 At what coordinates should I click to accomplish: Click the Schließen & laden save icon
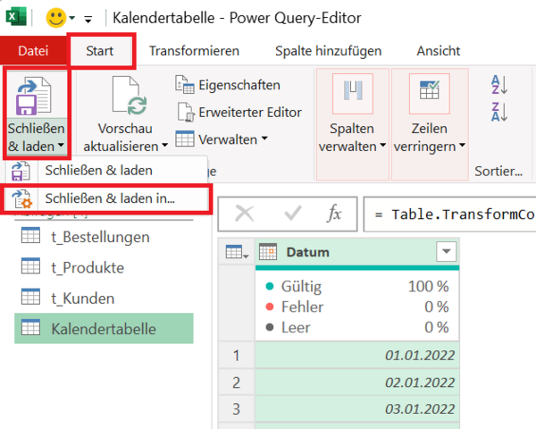(x=37, y=96)
